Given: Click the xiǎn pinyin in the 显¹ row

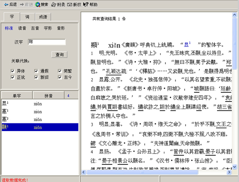Looking at the screenshot, I should coord(38,104).
